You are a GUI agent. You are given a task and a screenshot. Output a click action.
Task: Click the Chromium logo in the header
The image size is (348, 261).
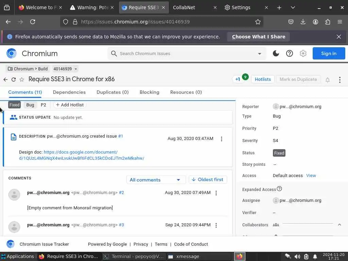[x=12, y=53]
